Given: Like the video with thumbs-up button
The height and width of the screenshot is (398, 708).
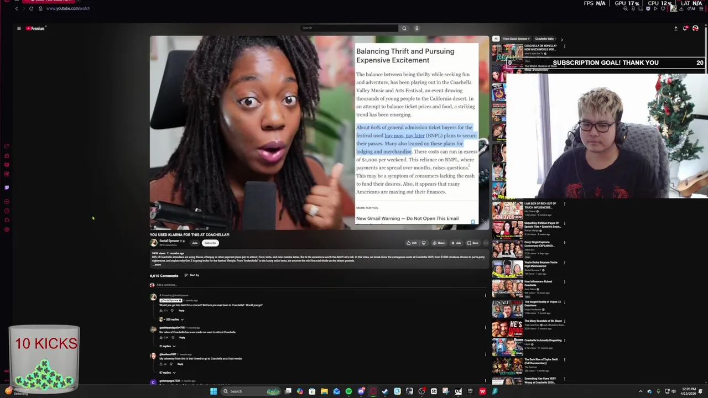Looking at the screenshot, I should click(x=412, y=243).
